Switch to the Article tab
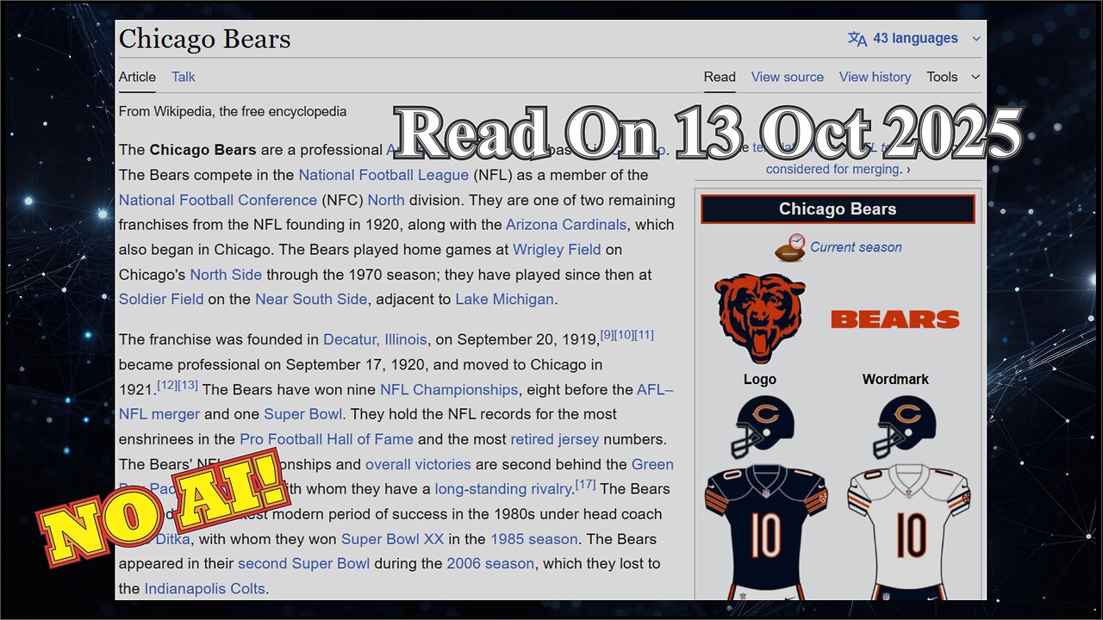 point(137,77)
